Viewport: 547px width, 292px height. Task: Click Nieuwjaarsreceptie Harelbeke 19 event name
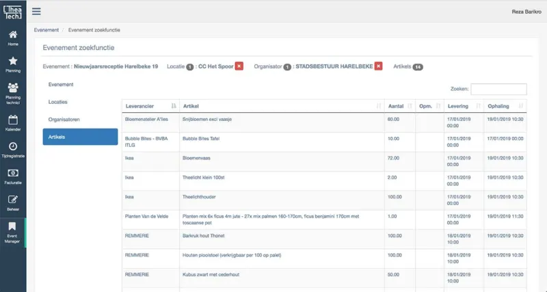click(x=116, y=66)
